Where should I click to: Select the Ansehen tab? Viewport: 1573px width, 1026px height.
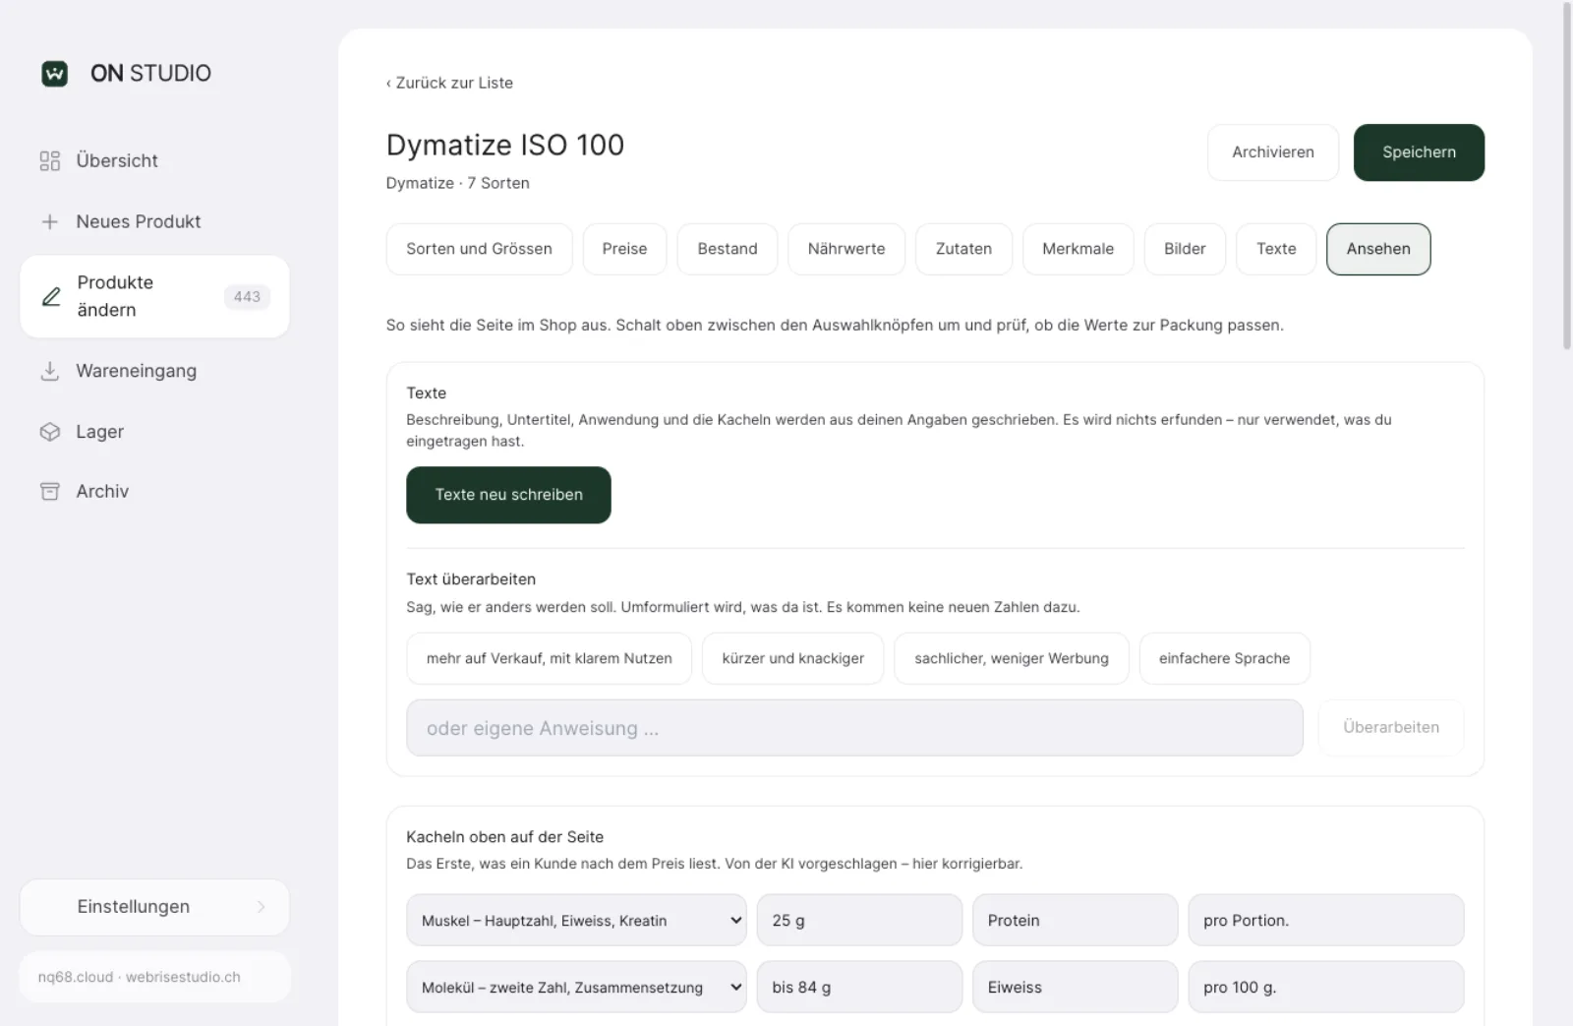[x=1378, y=249]
